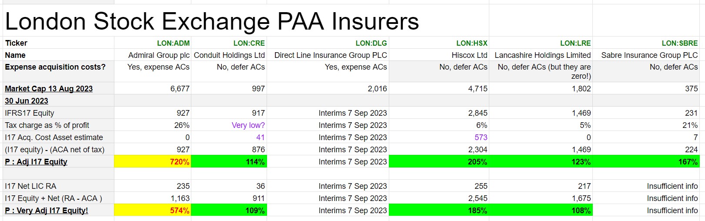Click the yellow 720% cell for Admiral
Image resolution: width=705 pixels, height=221 pixels.
152,162
